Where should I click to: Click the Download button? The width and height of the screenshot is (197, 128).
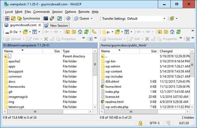[x=112, y=39]
